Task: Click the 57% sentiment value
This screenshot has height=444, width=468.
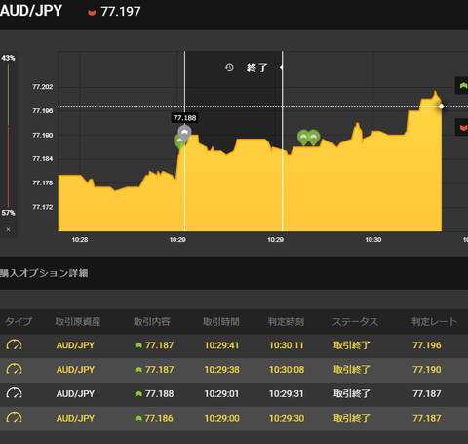Action: click(x=8, y=213)
